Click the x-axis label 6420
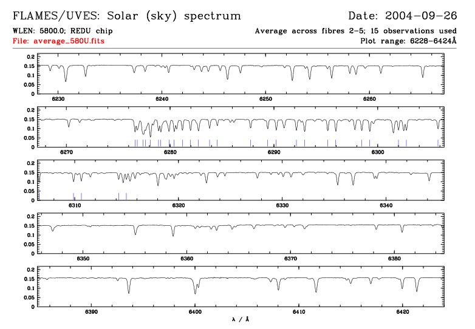 (402, 312)
